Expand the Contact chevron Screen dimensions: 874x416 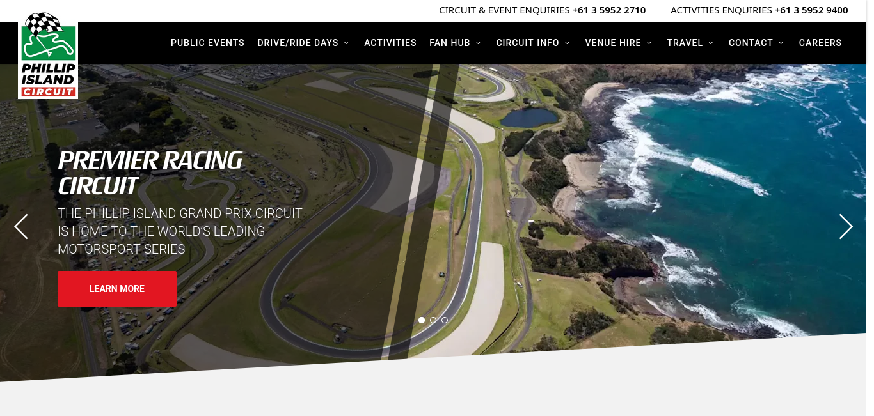(x=781, y=43)
